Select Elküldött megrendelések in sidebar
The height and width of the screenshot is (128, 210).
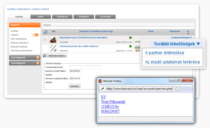point(22,51)
